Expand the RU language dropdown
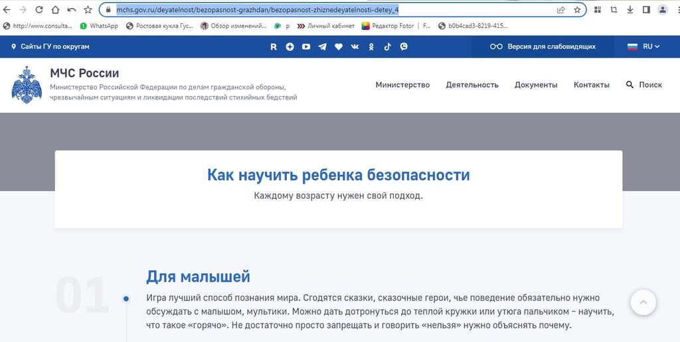680x342 pixels. pos(643,46)
